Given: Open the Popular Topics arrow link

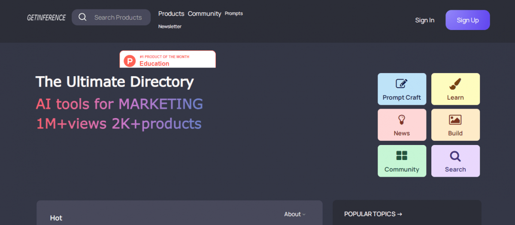Looking at the screenshot, I should tap(373, 214).
